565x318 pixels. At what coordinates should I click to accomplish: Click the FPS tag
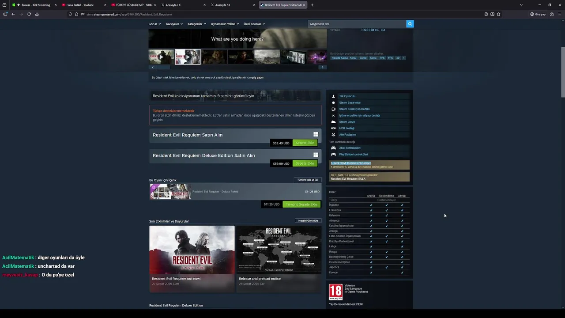point(390,58)
